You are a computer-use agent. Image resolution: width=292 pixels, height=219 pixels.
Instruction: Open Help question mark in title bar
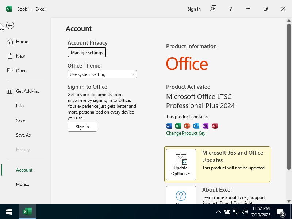(231, 9)
